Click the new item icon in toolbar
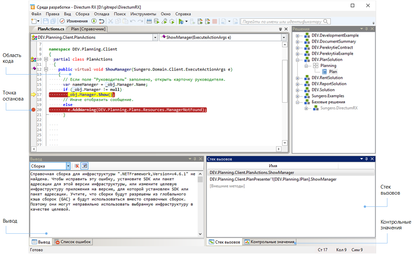Viewport: 414px width, 254px height. point(33,21)
